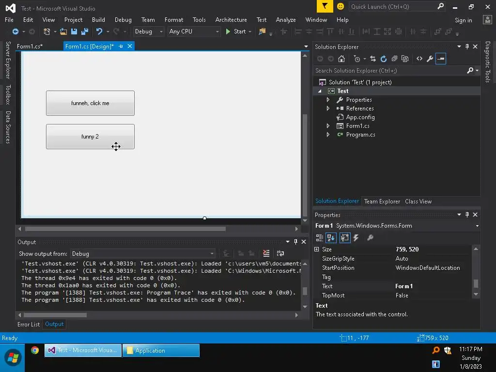The height and width of the screenshot is (372, 496).
Task: Pin the Solution Explorer panel
Action: point(467,46)
